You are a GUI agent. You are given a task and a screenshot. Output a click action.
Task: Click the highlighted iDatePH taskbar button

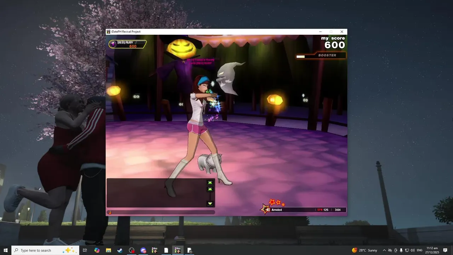[178, 250]
